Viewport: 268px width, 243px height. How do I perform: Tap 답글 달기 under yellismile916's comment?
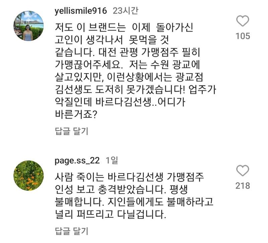pos(72,131)
